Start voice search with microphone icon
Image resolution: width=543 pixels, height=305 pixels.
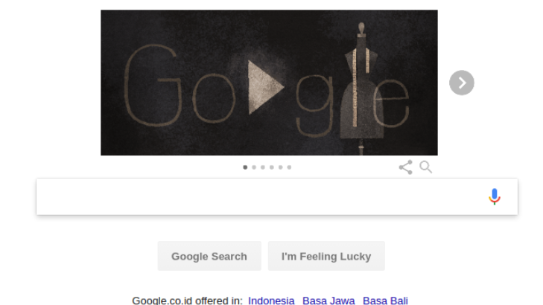point(495,196)
